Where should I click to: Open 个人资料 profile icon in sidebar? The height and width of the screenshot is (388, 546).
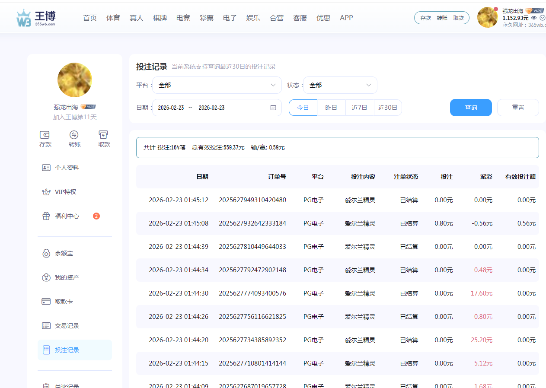point(46,168)
